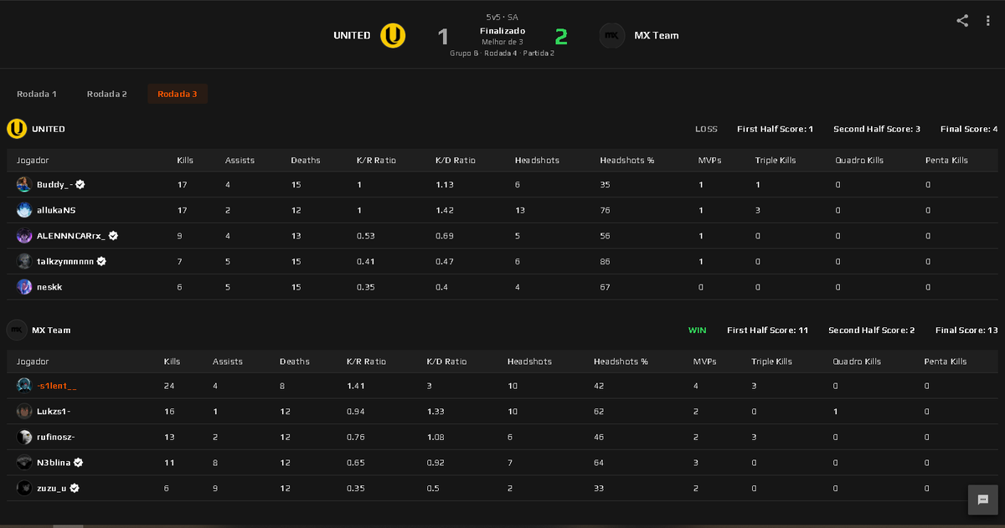Click verified badge next to talkzynnnnnn
Screen dimensions: 1005x528
[101, 261]
